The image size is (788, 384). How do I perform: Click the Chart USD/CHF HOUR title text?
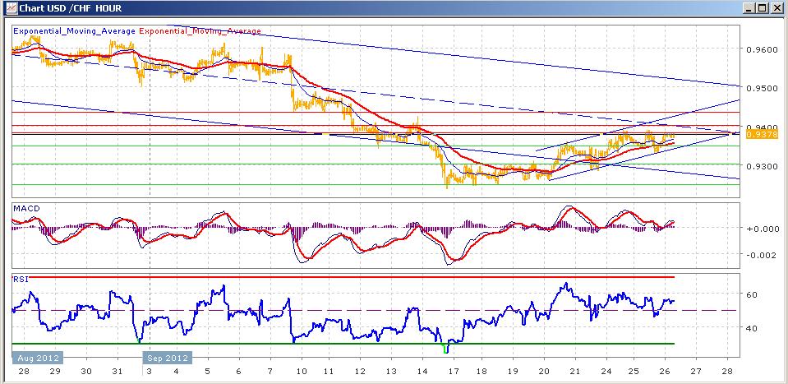click(x=71, y=8)
